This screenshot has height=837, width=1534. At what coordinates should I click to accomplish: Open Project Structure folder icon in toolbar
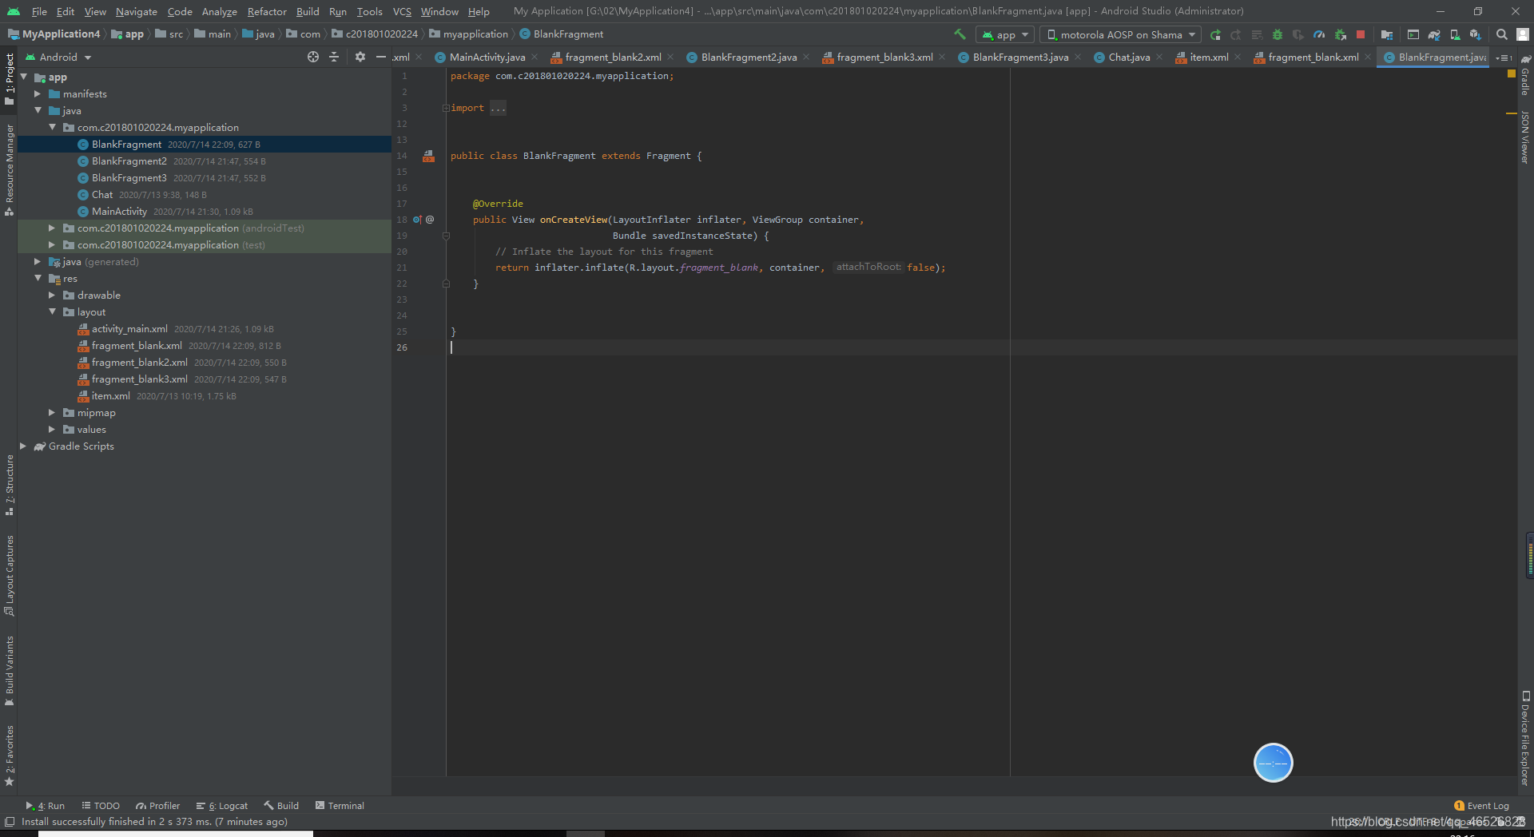(1387, 34)
